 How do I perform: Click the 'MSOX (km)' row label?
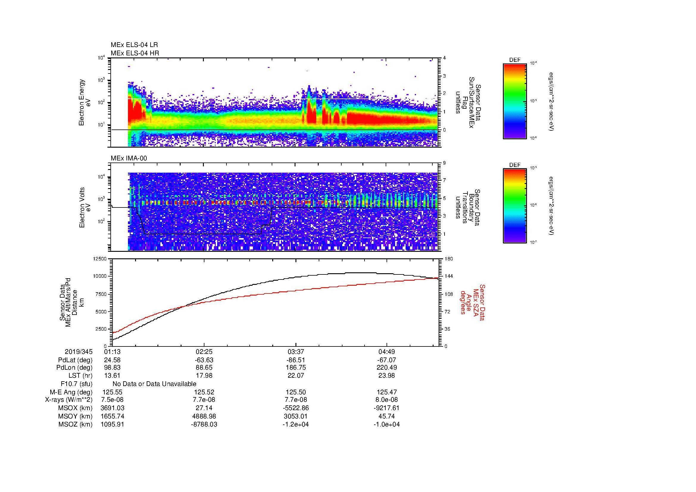(75, 408)
